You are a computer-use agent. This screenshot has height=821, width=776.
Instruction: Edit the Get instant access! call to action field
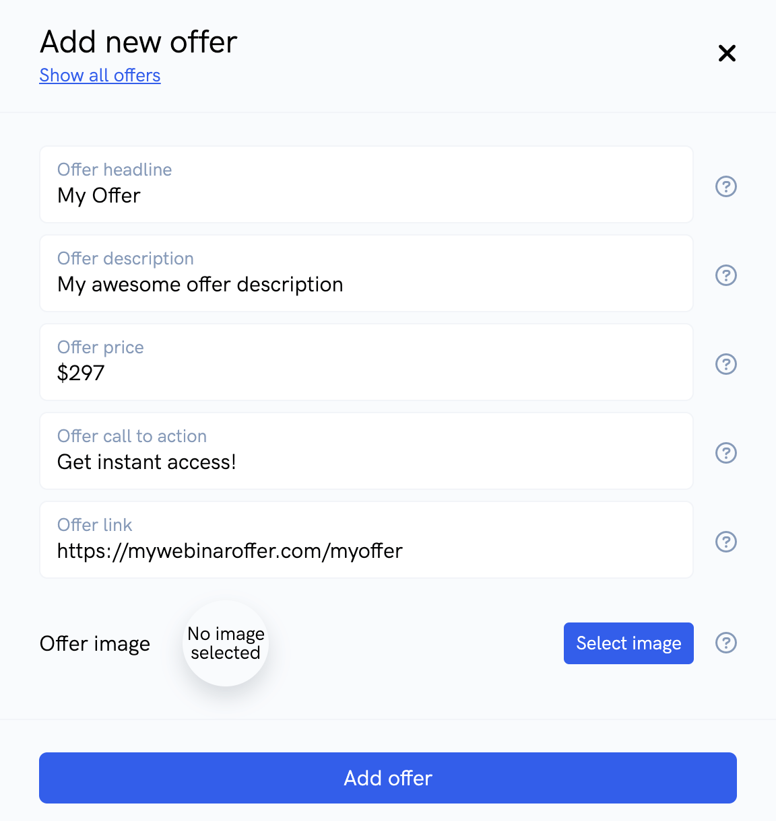tap(366, 451)
